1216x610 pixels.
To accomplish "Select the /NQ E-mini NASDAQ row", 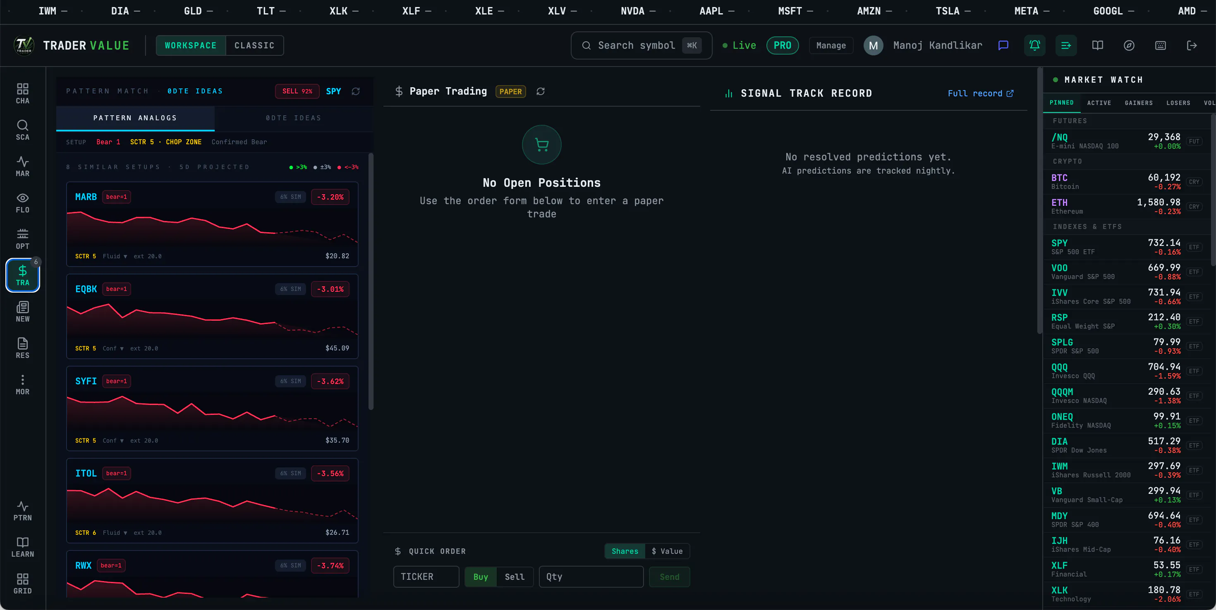I will (1126, 141).
